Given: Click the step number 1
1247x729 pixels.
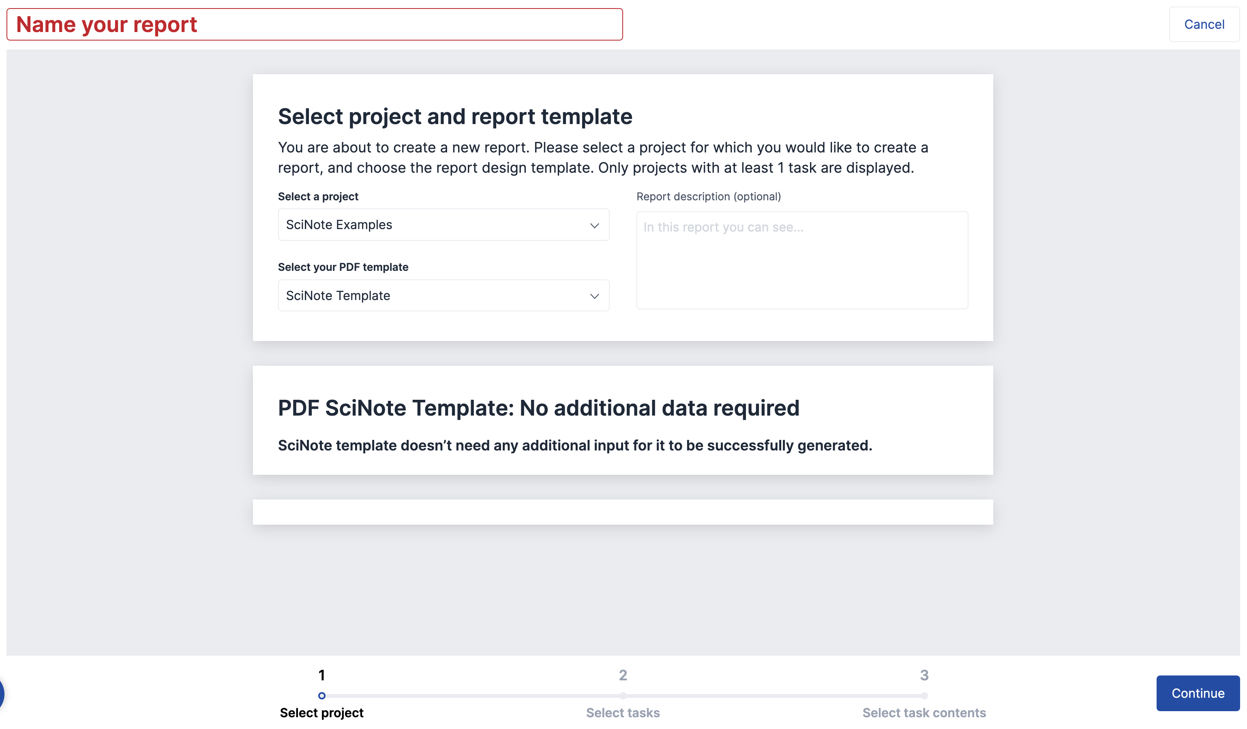Looking at the screenshot, I should pyautogui.click(x=321, y=675).
